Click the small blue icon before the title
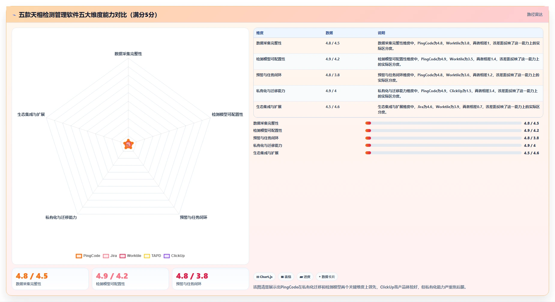555x302 pixels. click(x=14, y=15)
